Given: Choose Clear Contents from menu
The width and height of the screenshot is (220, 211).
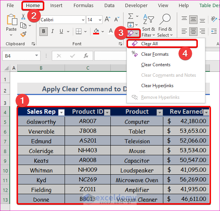Looking at the screenshot, I should (x=166, y=65).
